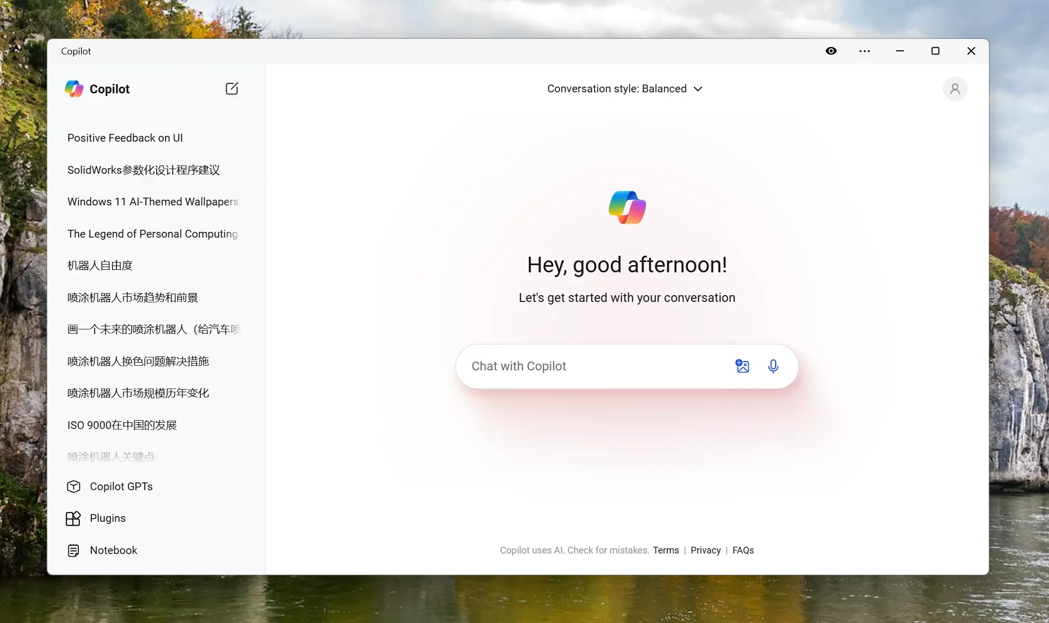Expand the Conversation style: Balanced dropdown
The image size is (1049, 623).
coord(625,89)
